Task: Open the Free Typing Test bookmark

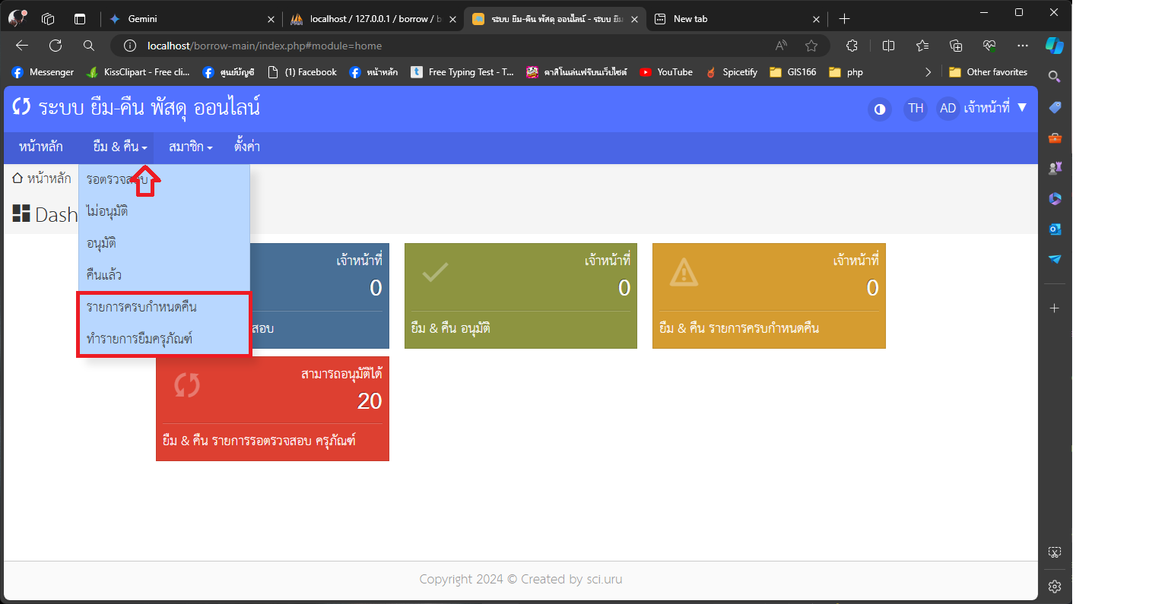Action: 462,72
